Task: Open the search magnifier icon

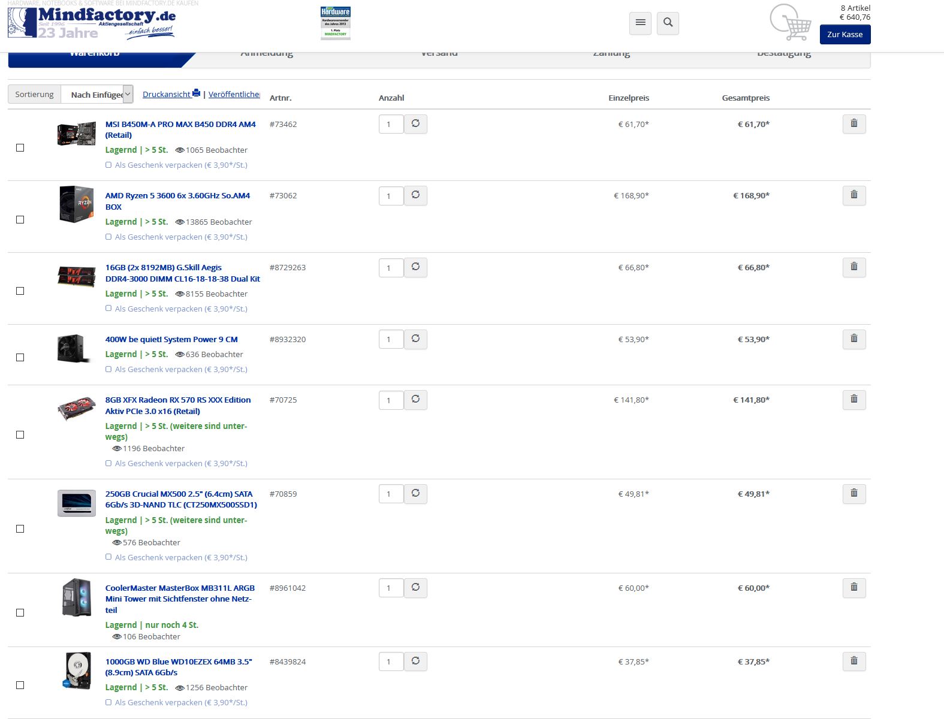Action: tap(668, 23)
